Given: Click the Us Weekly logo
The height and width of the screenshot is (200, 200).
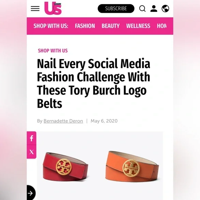Looking at the screenshot, I should click(53, 8).
